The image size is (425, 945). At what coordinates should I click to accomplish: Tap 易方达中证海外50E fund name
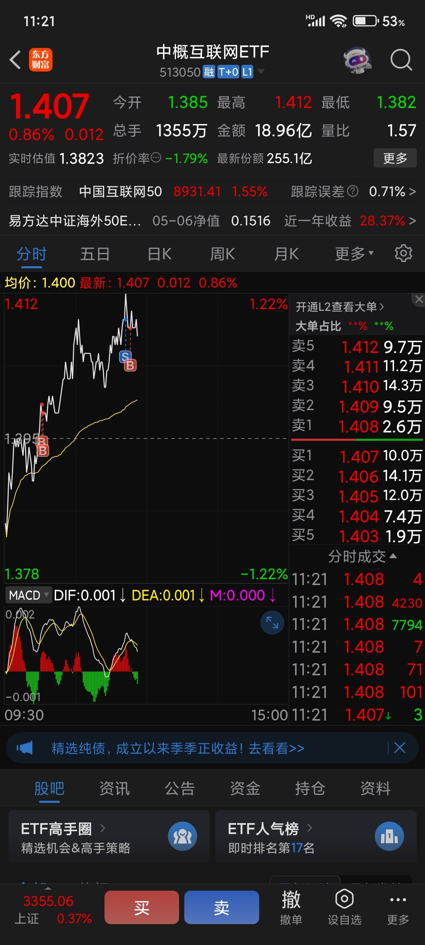pyautogui.click(x=75, y=221)
